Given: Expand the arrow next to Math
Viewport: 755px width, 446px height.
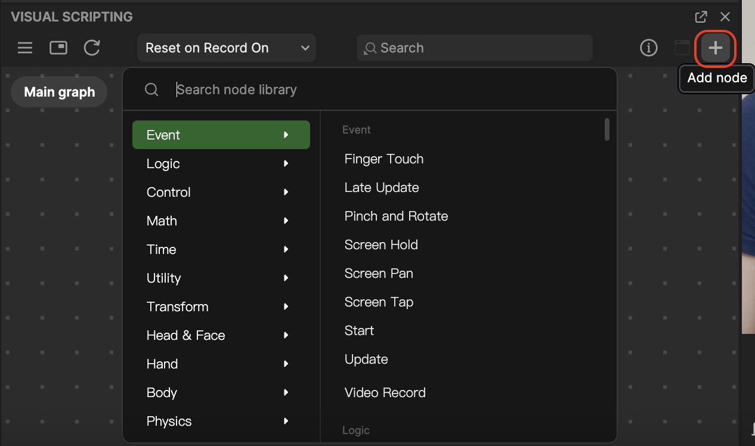Looking at the screenshot, I should tap(286, 221).
